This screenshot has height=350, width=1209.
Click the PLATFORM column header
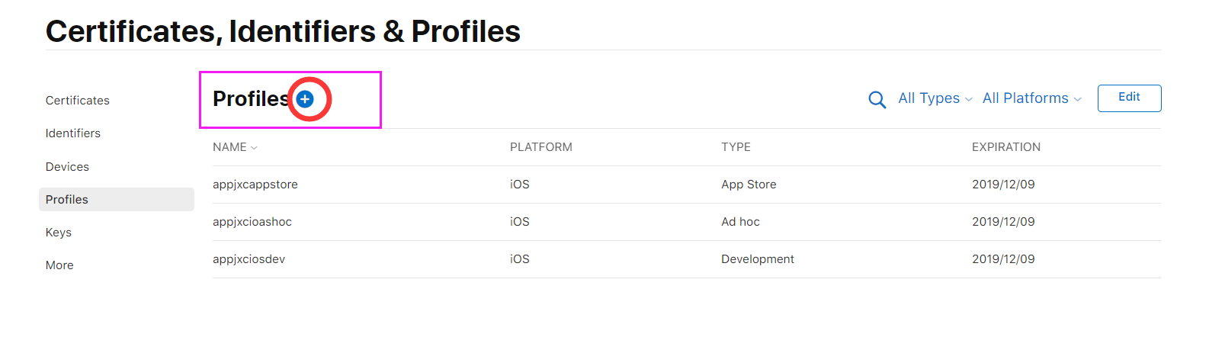(x=541, y=147)
